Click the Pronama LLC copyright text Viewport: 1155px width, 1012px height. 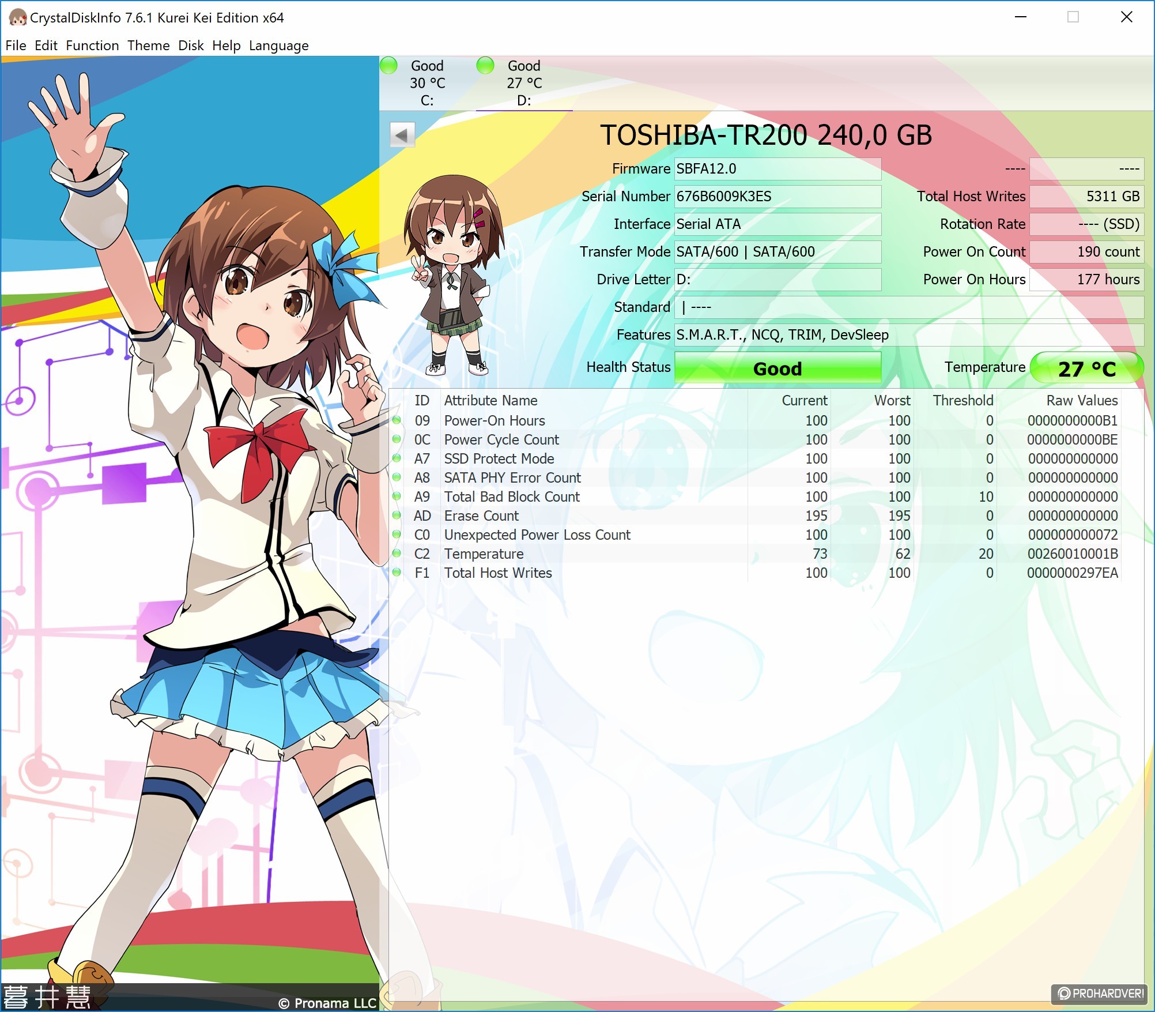pyautogui.click(x=327, y=1003)
